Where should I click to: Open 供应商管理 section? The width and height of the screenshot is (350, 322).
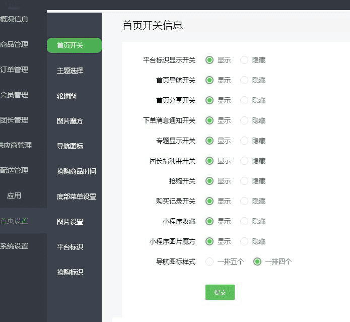pyautogui.click(x=16, y=145)
